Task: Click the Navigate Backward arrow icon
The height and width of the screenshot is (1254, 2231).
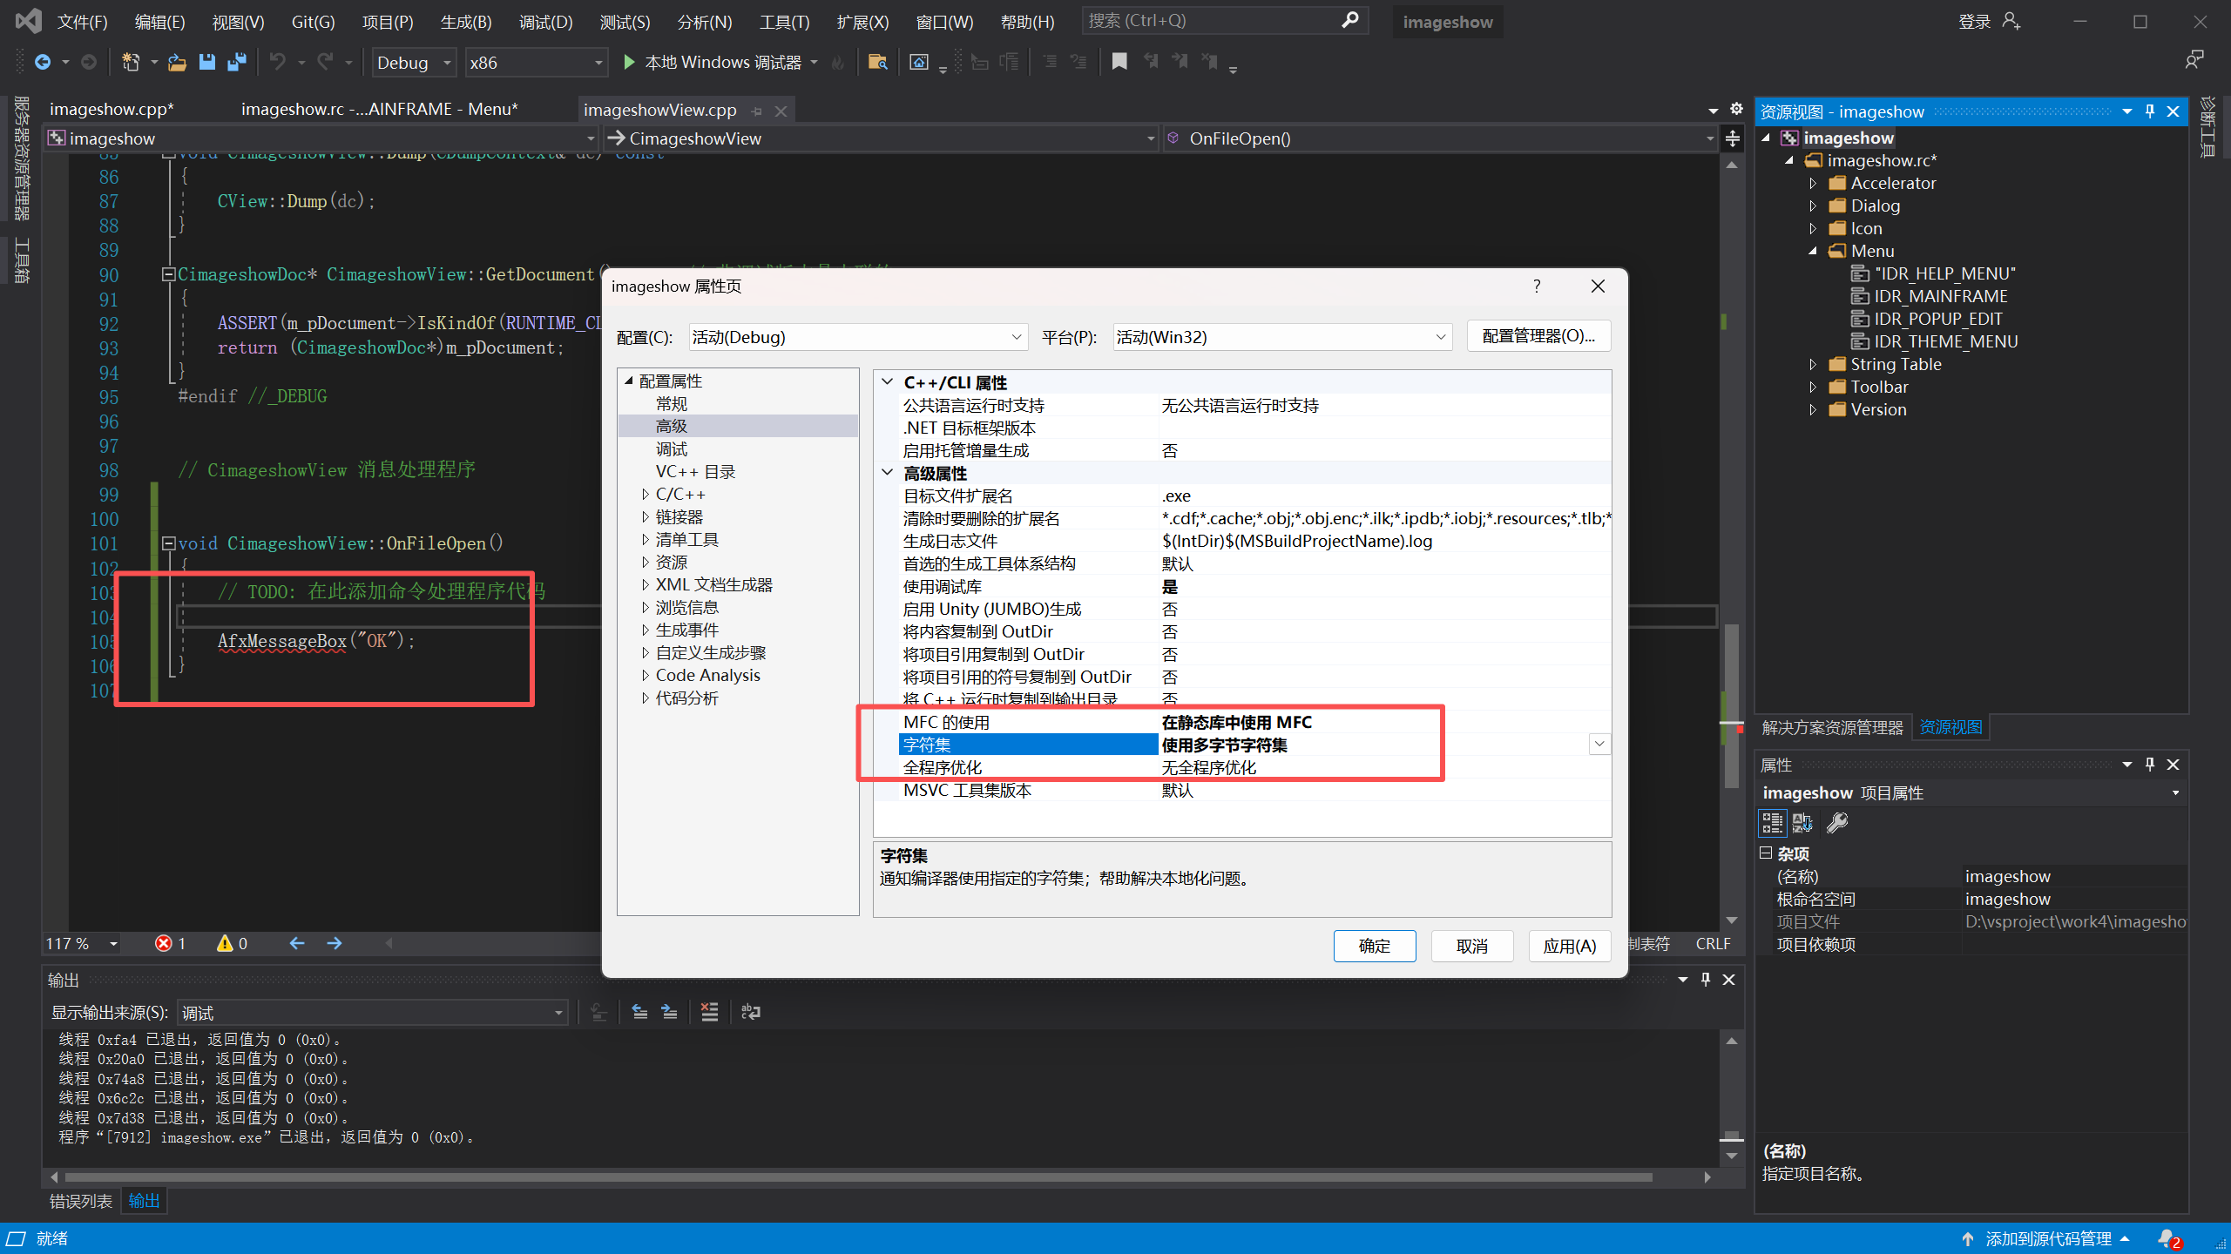Action: [x=42, y=62]
